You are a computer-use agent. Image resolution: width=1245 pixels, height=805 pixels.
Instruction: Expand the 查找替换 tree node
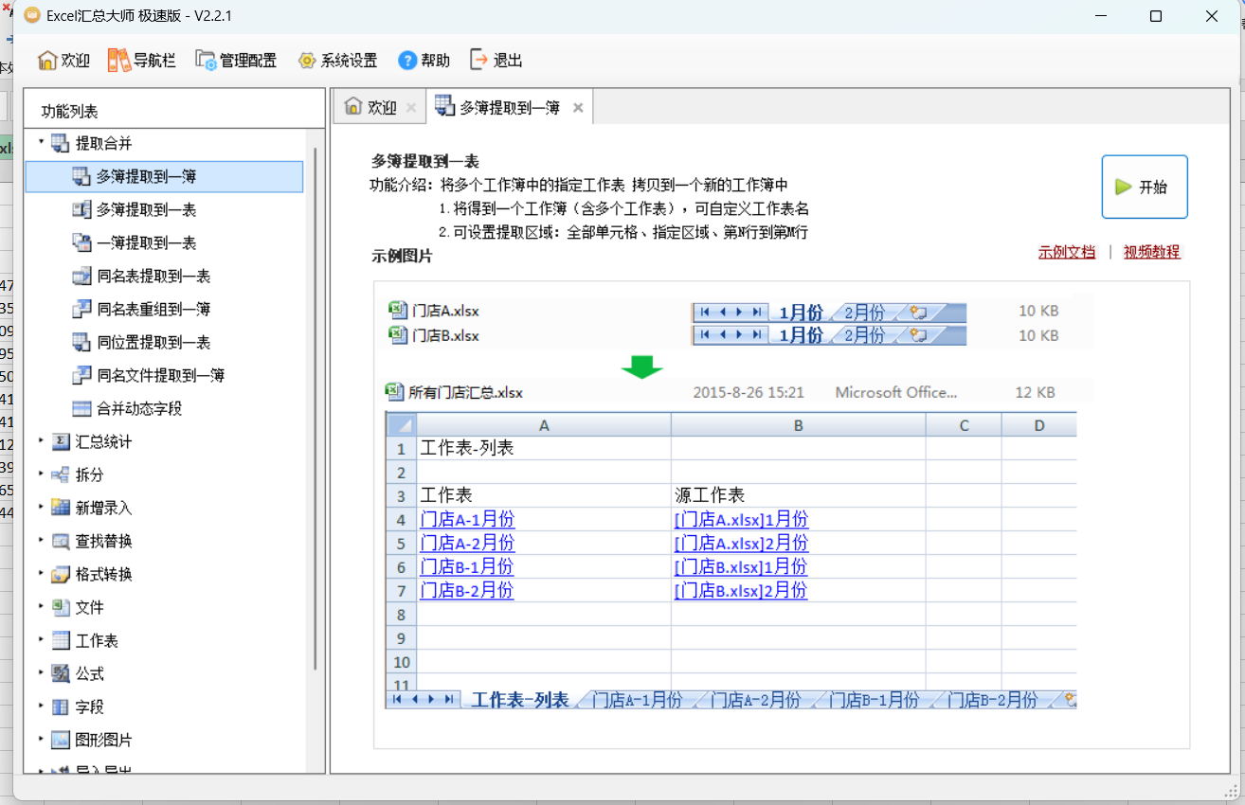41,540
